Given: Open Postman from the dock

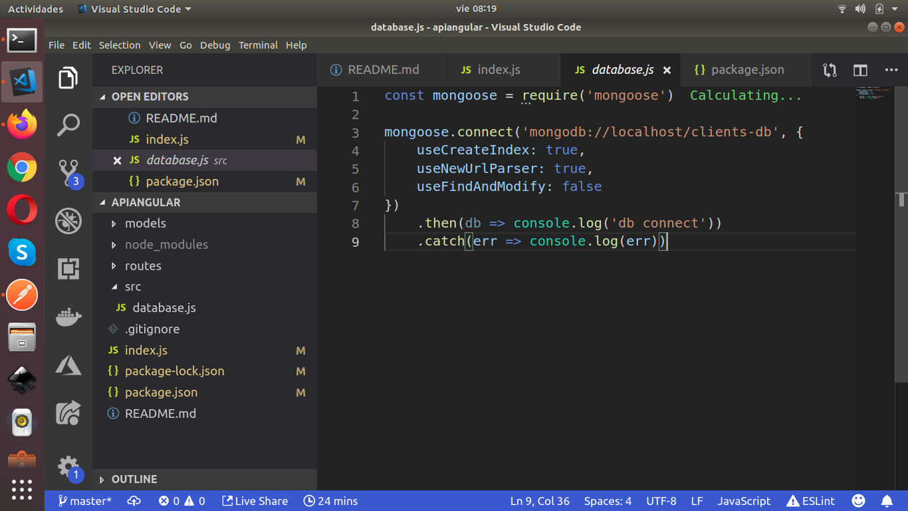Looking at the screenshot, I should pos(22,295).
